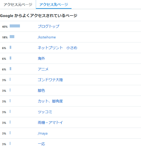
Task: Click the 6% bar beside 海外
Action: 10,58
